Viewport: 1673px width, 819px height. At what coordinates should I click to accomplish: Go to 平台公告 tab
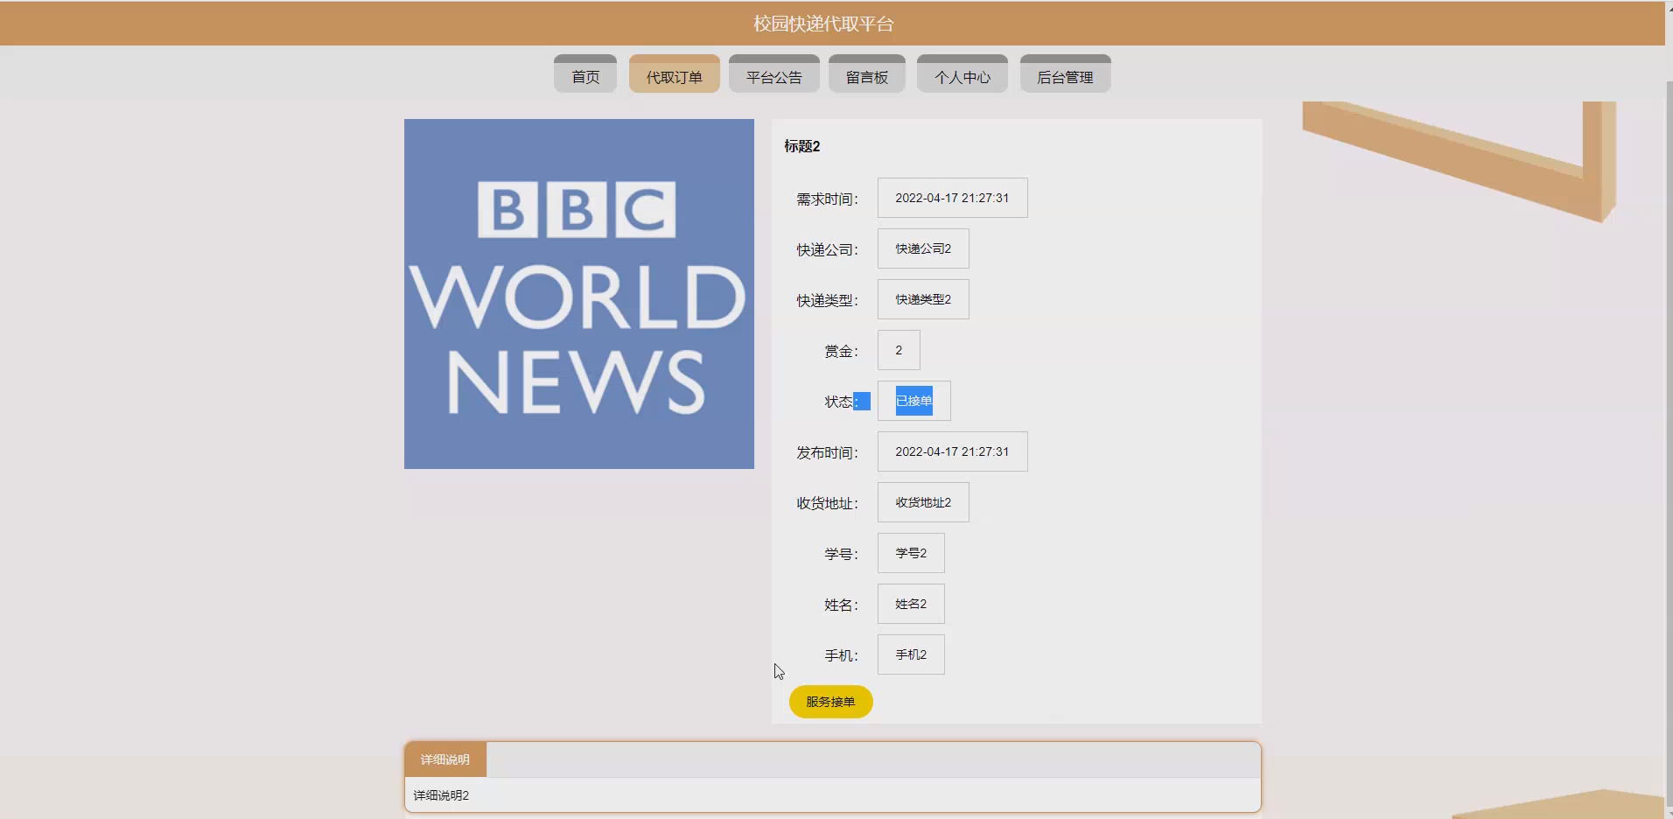click(773, 73)
